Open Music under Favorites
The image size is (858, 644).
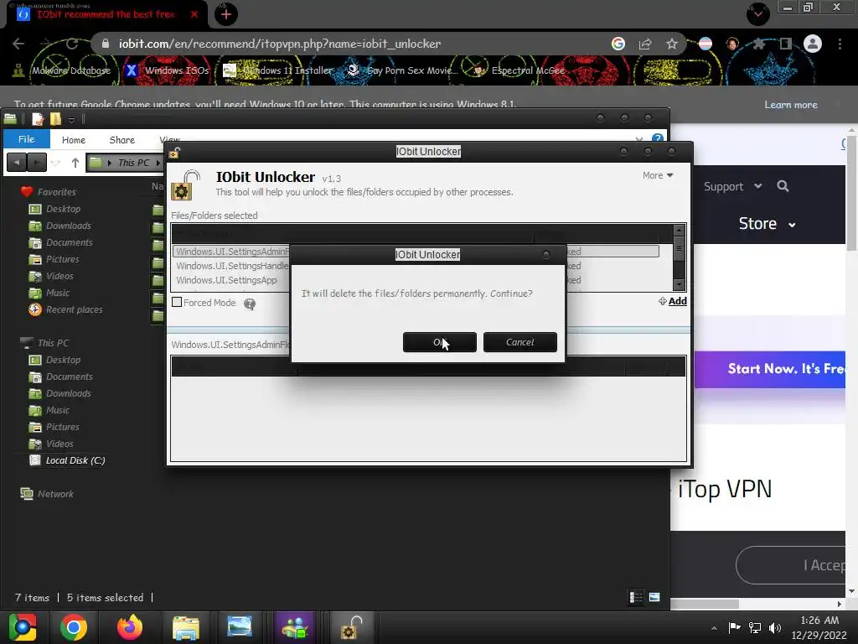58,293
